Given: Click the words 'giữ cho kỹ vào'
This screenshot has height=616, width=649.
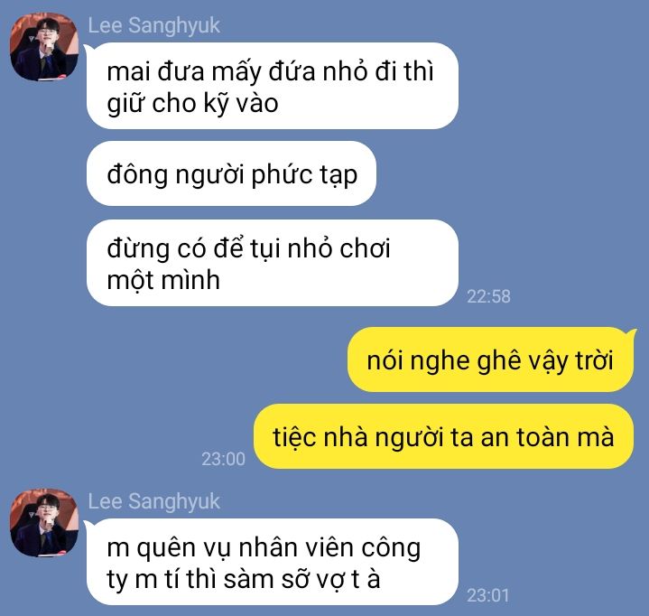Looking at the screenshot, I should [x=192, y=103].
